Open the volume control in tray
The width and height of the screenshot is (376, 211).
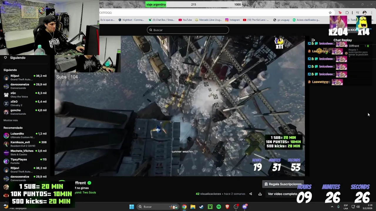click(357, 207)
